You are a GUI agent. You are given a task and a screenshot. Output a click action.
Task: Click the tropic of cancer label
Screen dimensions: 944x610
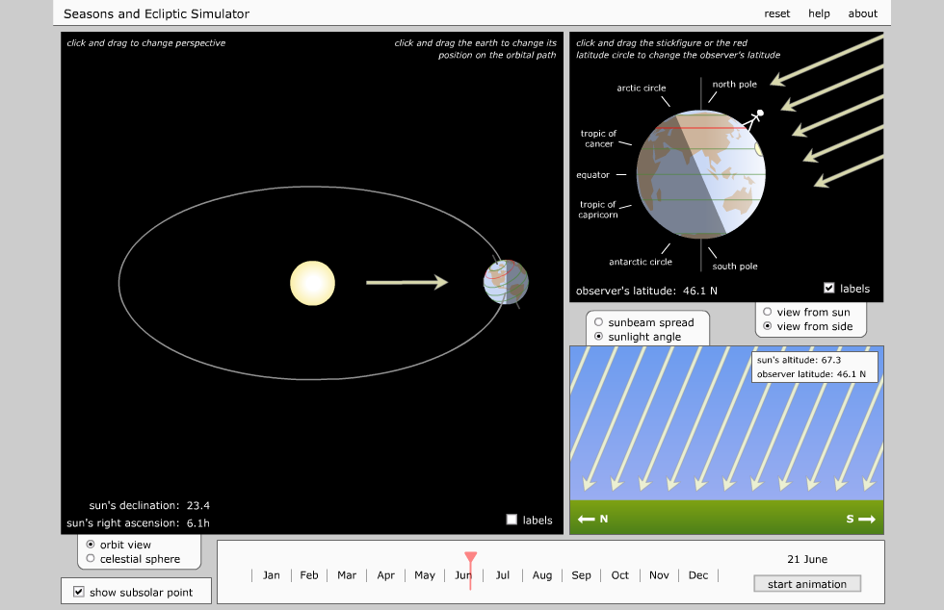click(598, 139)
